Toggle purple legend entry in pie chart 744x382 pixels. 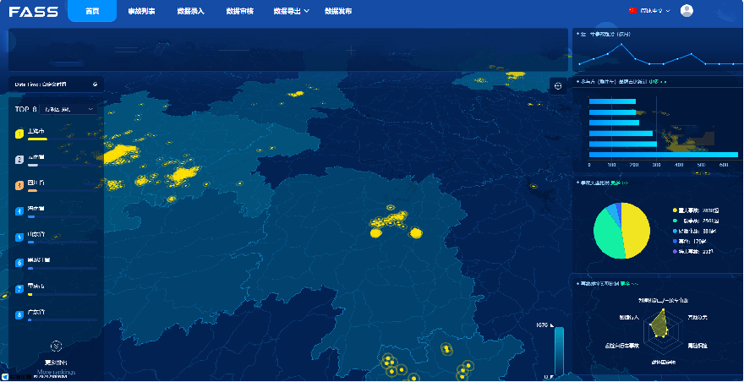coord(675,251)
